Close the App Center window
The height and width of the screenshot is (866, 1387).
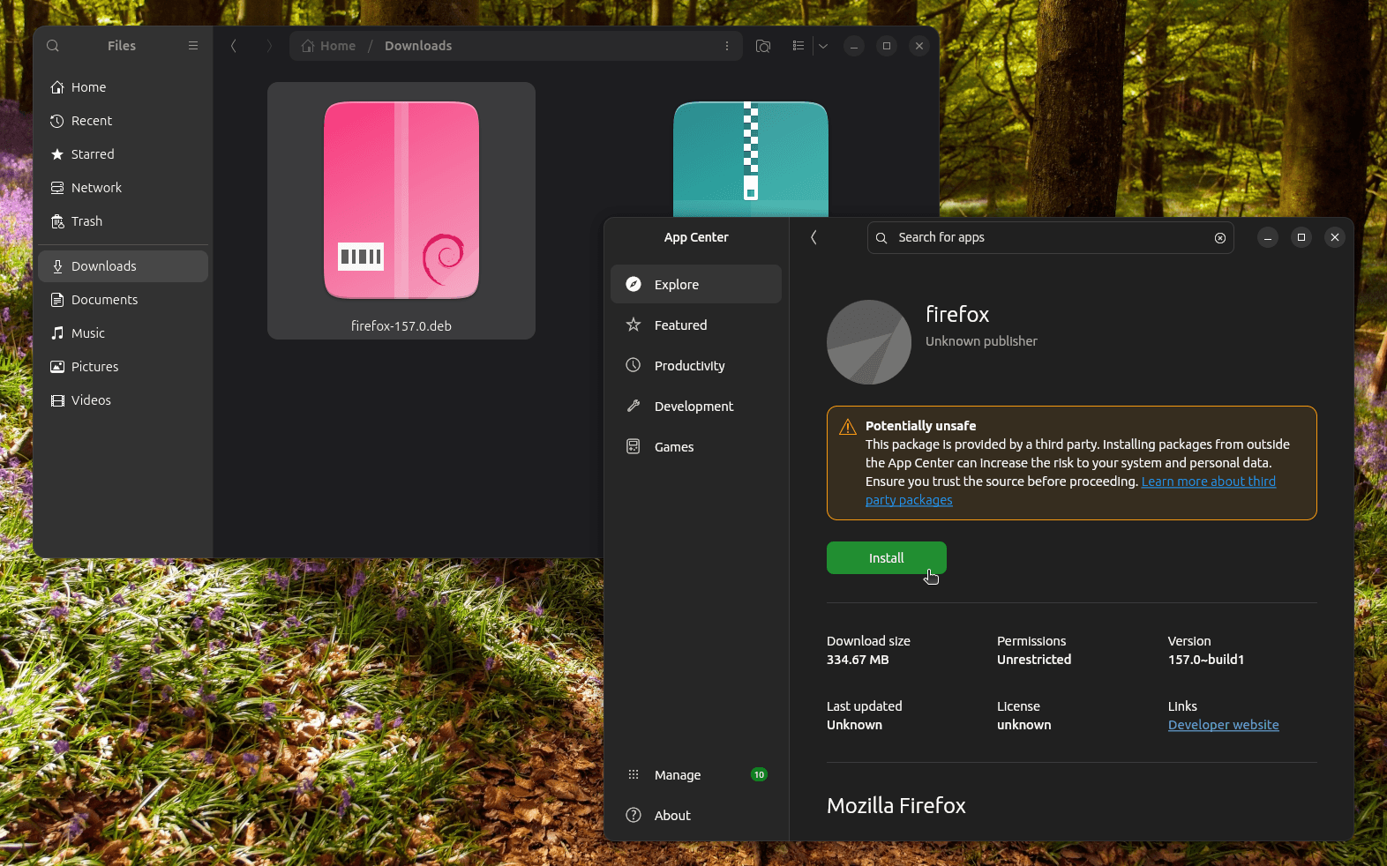[x=1335, y=237]
